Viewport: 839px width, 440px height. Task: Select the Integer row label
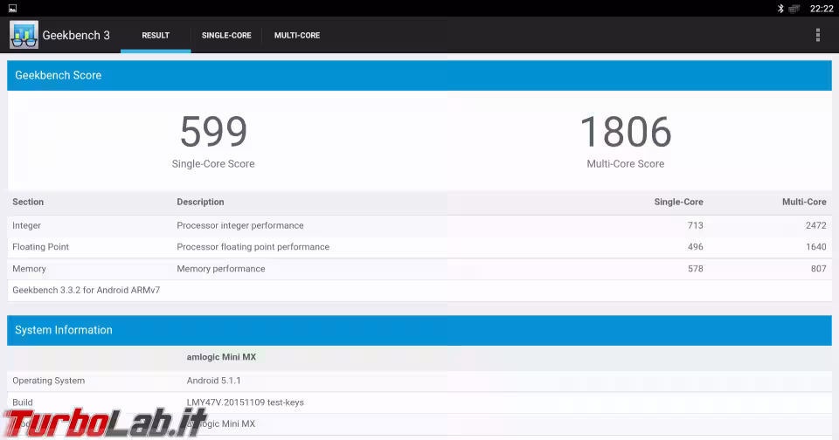click(26, 225)
